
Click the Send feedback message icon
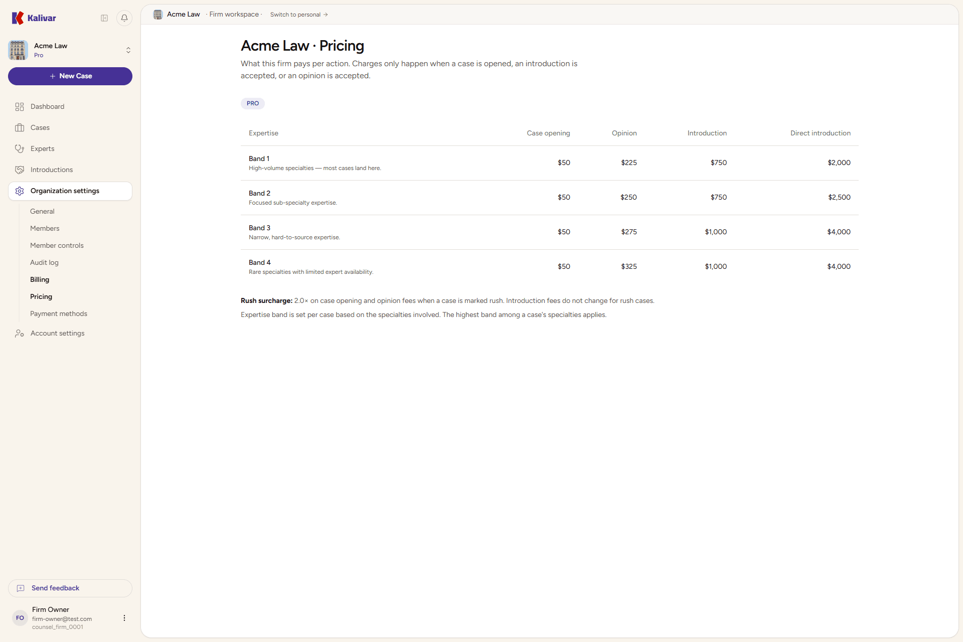[21, 588]
